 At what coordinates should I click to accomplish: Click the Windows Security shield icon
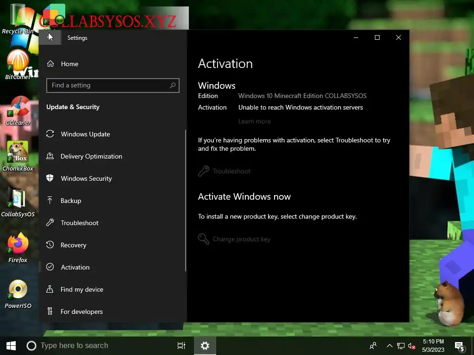click(x=50, y=178)
